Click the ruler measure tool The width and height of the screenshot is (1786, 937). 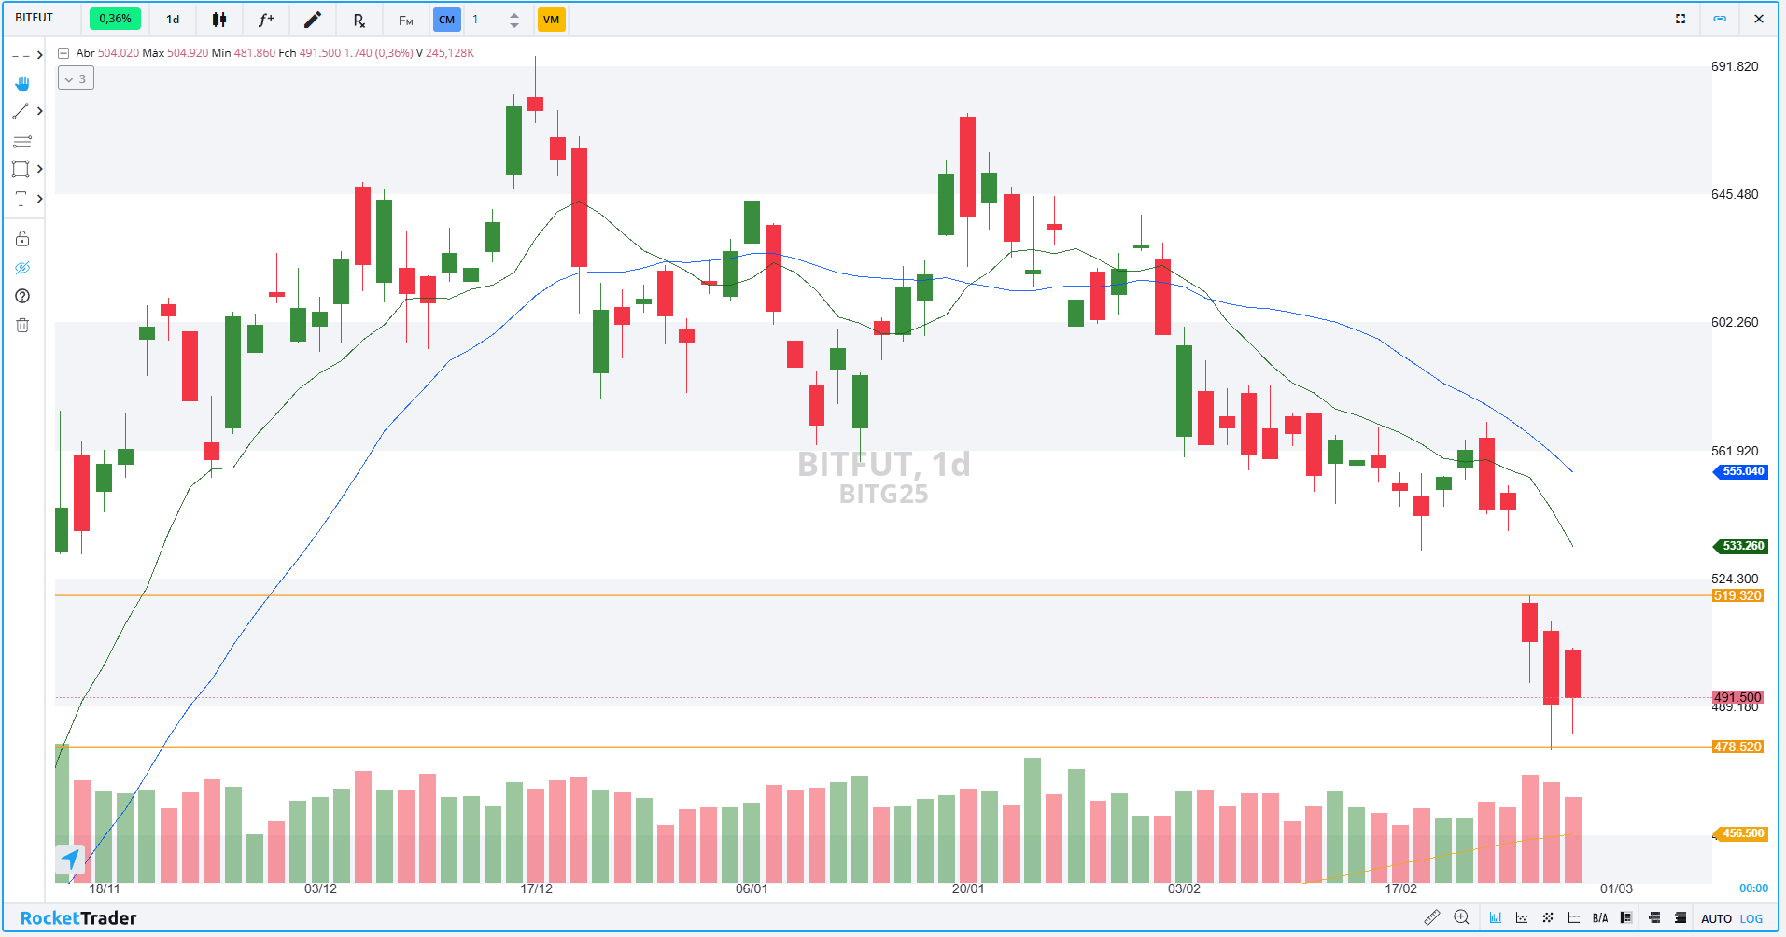[x=1431, y=918]
